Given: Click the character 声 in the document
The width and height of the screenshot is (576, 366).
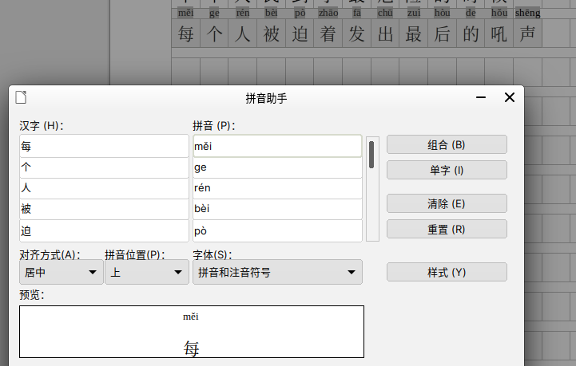Looking at the screenshot, I should click(527, 34).
